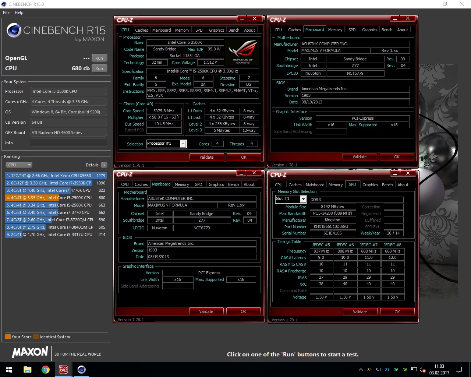Viewport: 471px width, 377px height.
Task: Click the Info input field in Your System
Action: (68, 143)
